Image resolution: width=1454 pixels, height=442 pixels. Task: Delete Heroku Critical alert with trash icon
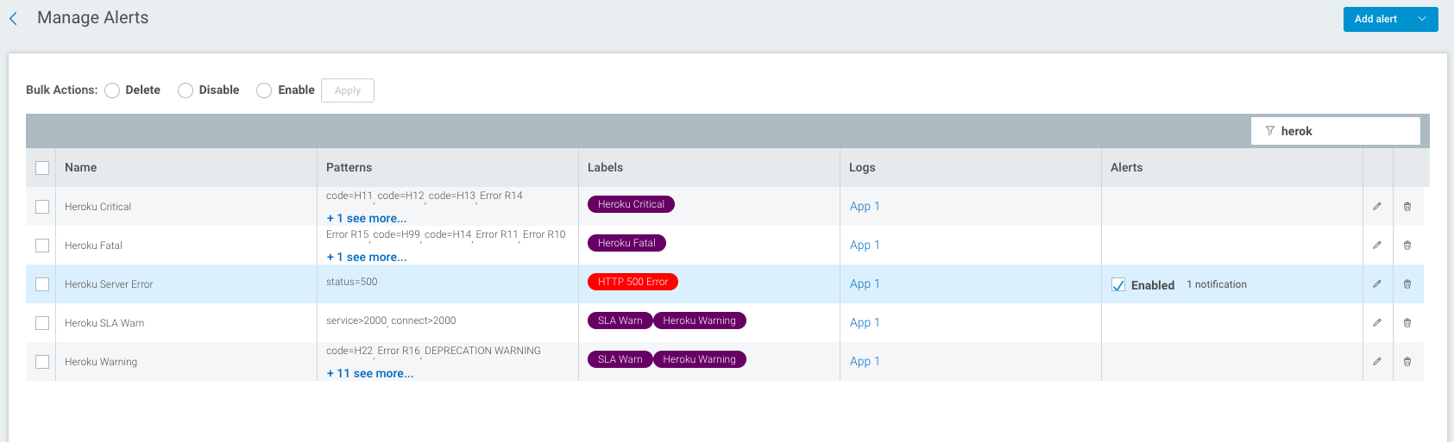click(x=1407, y=207)
